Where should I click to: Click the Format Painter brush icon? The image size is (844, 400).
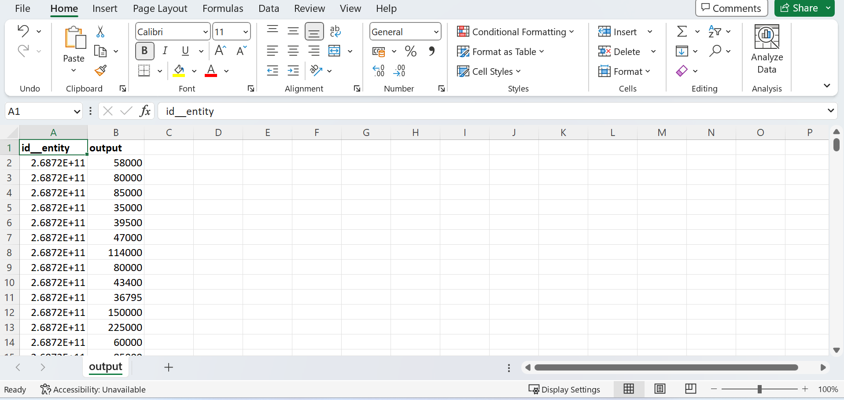click(100, 70)
